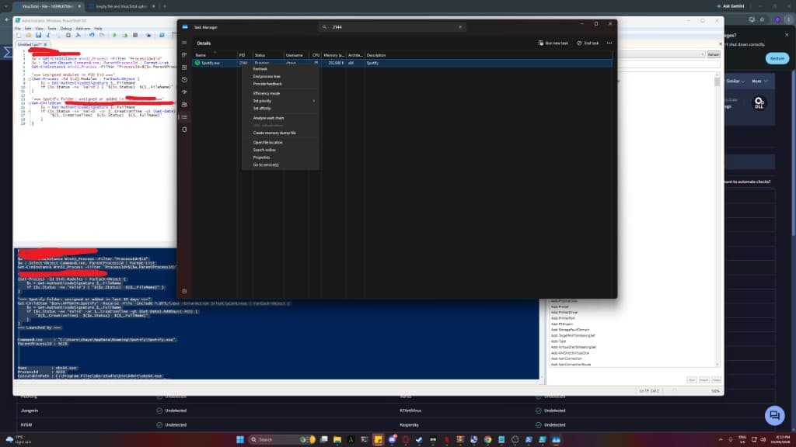The image size is (796, 447).
Task: Click Open script folder icon in ISE toolbar
Action: click(x=29, y=36)
